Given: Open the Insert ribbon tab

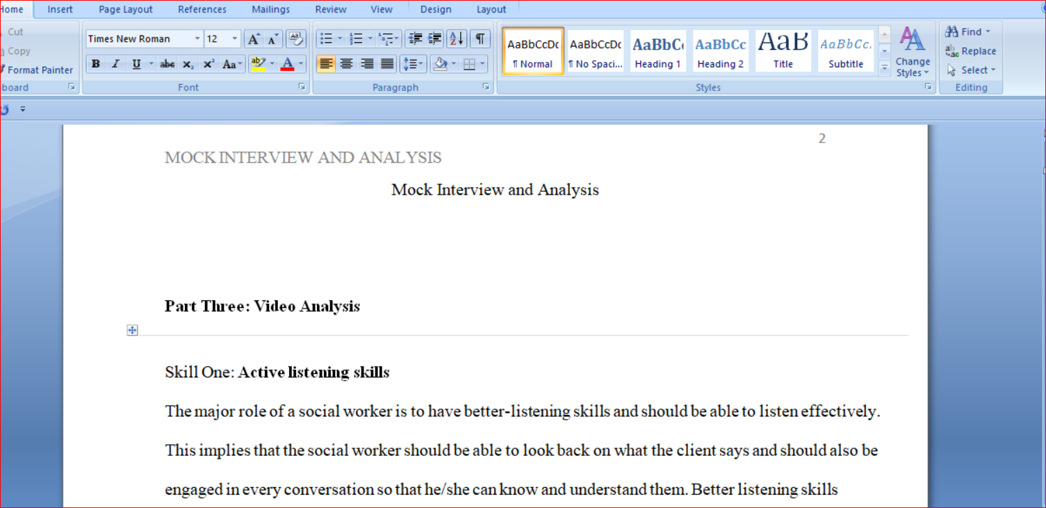Looking at the screenshot, I should [x=60, y=9].
